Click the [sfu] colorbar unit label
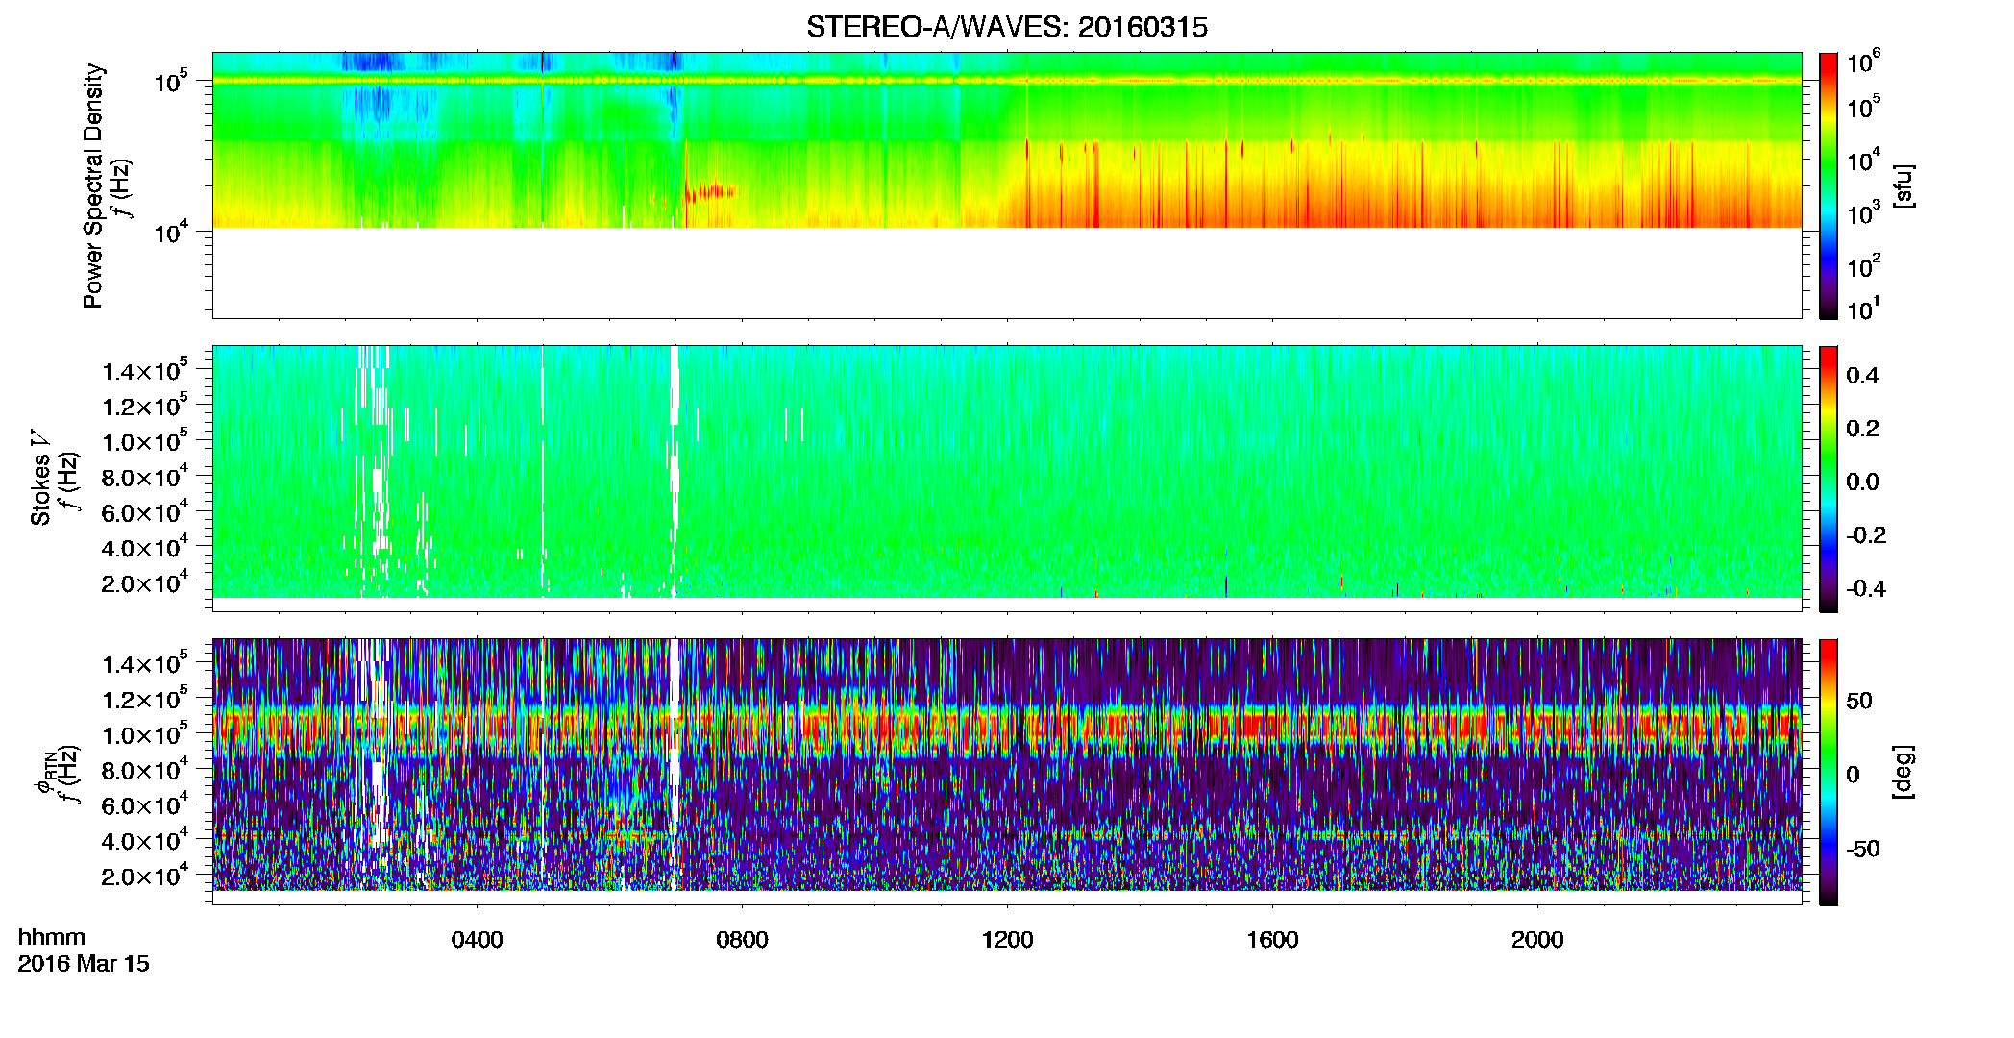This screenshot has height=1038, width=2014. 1903,185
